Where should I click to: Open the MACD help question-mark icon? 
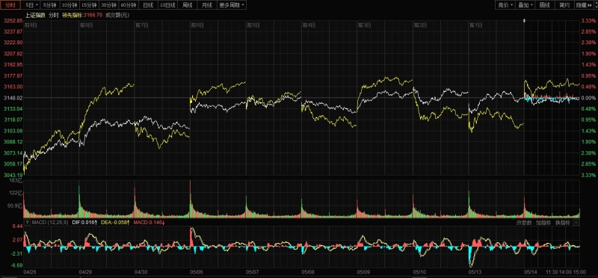pos(27,222)
